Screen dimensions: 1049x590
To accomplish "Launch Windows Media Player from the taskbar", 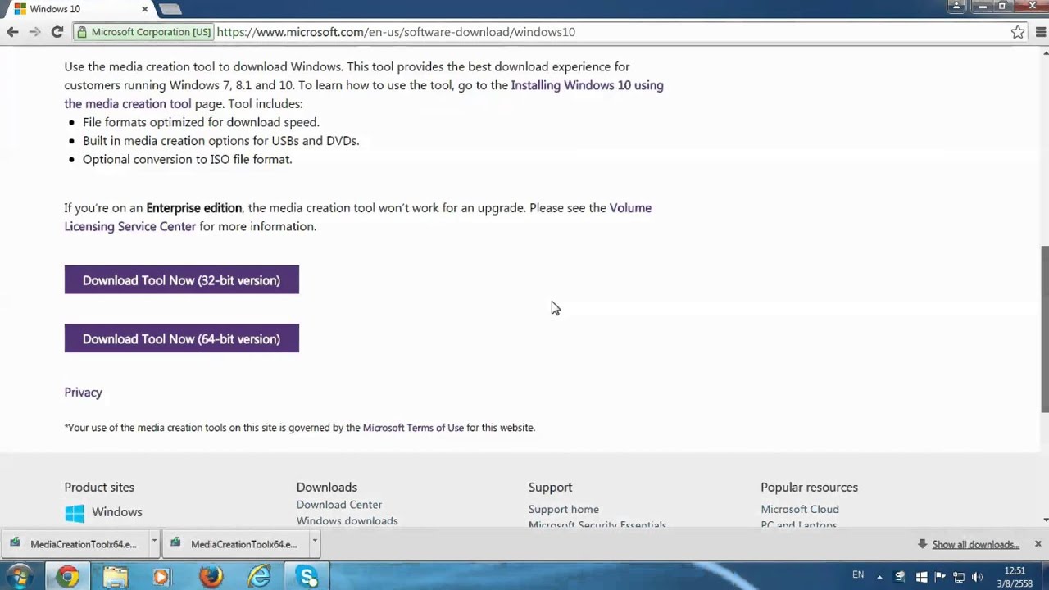I will [161, 577].
